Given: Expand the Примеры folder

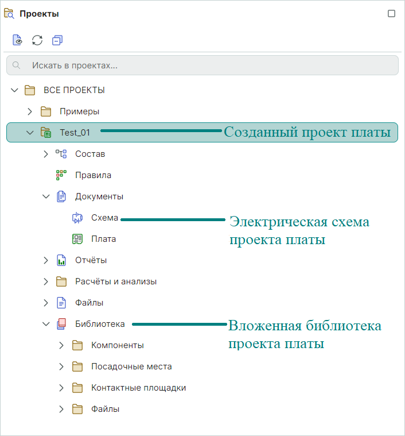Looking at the screenshot, I should (x=30, y=111).
